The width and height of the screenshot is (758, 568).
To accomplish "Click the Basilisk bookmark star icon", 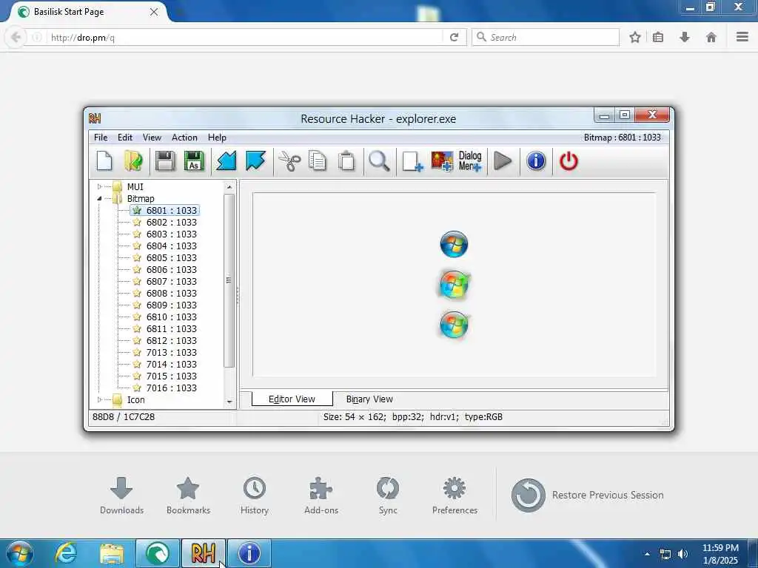I will [x=634, y=37].
